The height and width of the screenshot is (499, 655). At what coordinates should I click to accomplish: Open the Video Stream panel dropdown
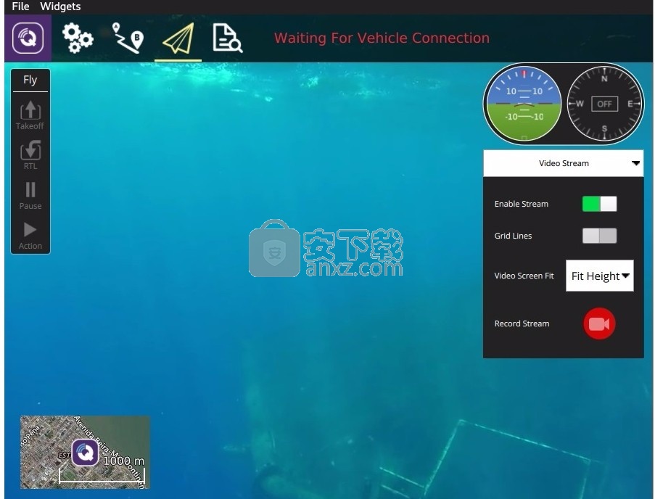[x=563, y=163]
